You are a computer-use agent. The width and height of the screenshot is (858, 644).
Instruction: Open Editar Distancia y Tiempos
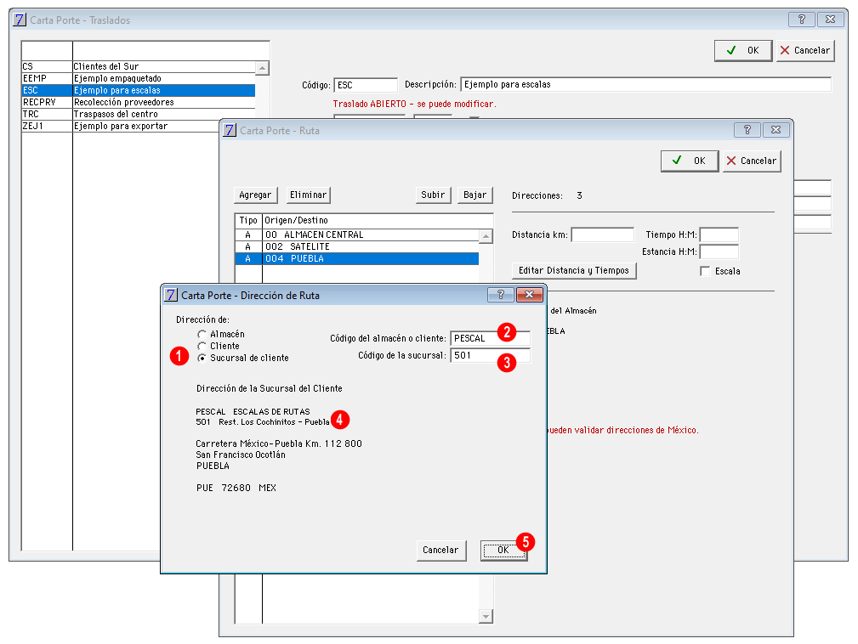[574, 271]
